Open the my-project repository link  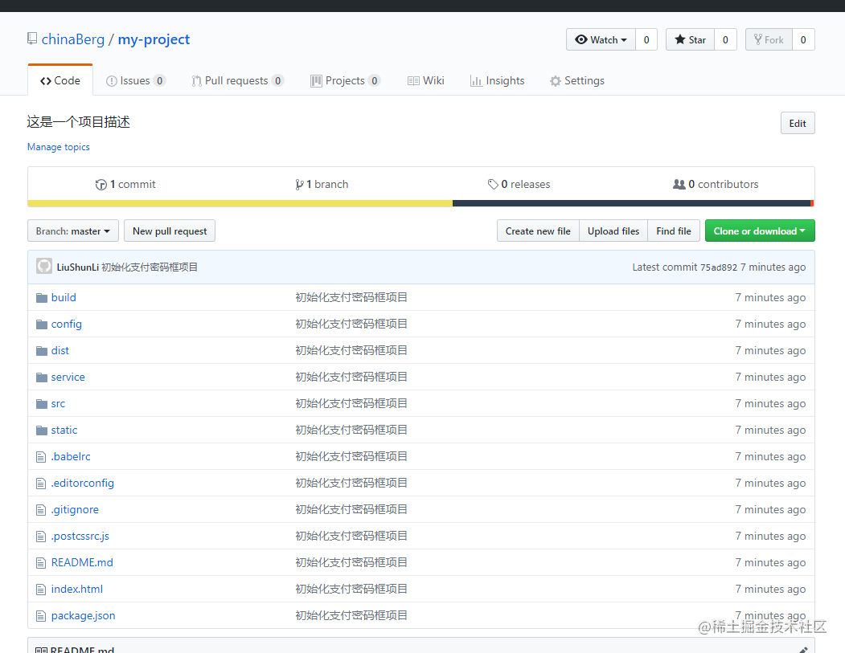154,39
